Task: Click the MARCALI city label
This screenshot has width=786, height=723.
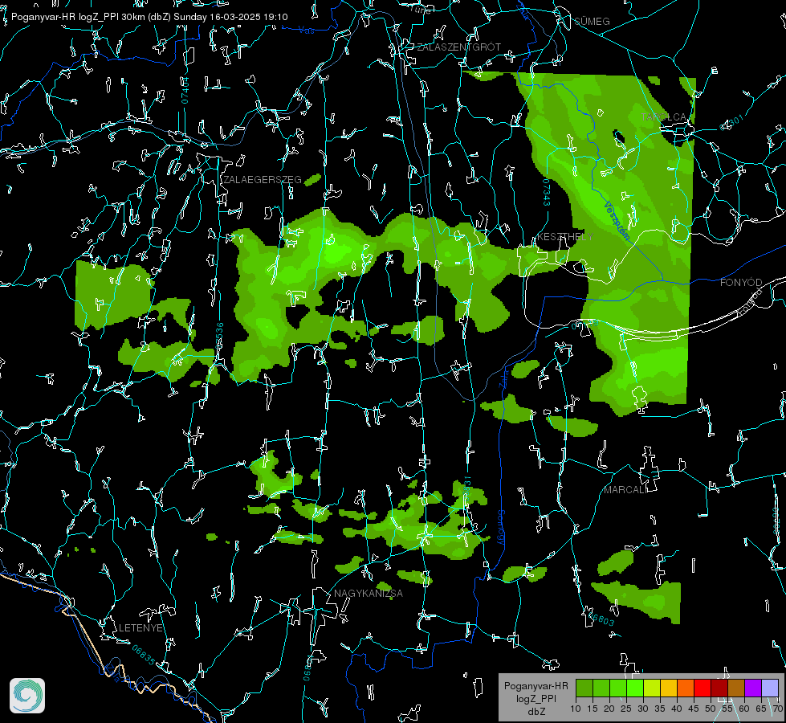Action: (625, 490)
